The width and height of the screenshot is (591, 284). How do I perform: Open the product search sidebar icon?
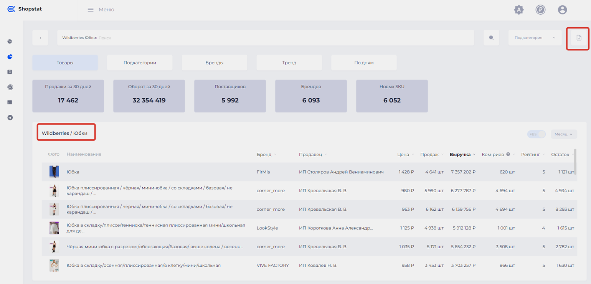pos(10,72)
